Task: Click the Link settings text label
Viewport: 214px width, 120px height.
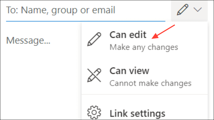Action: pyautogui.click(x=137, y=114)
